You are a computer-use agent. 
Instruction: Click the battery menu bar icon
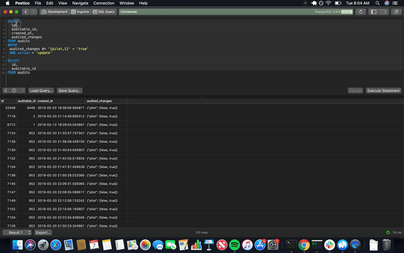click(x=338, y=3)
